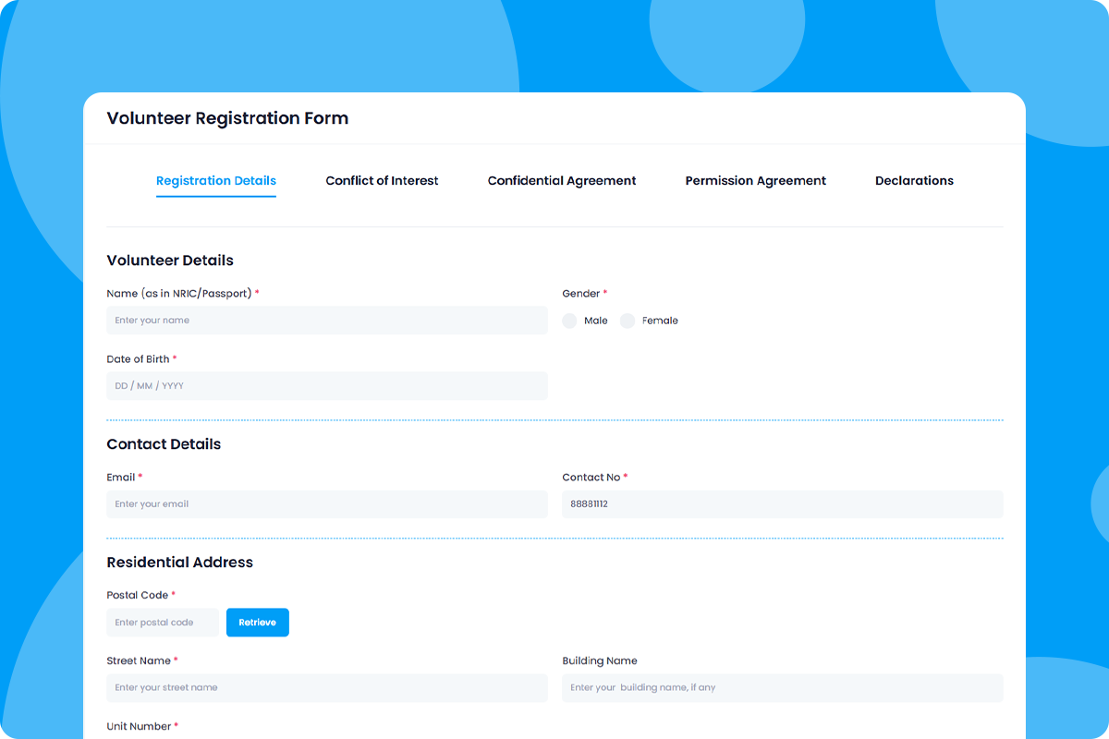The width and height of the screenshot is (1109, 739).
Task: Click the Contact No field showing 88881112
Action: click(783, 504)
